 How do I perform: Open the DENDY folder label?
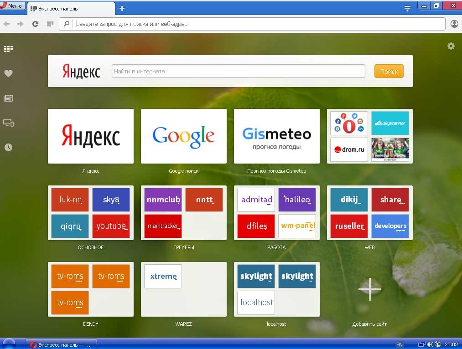(x=91, y=324)
